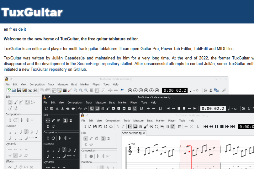
Task: Expand the tuplet dropdown in the dark window Duration panel
Action: 74,156
